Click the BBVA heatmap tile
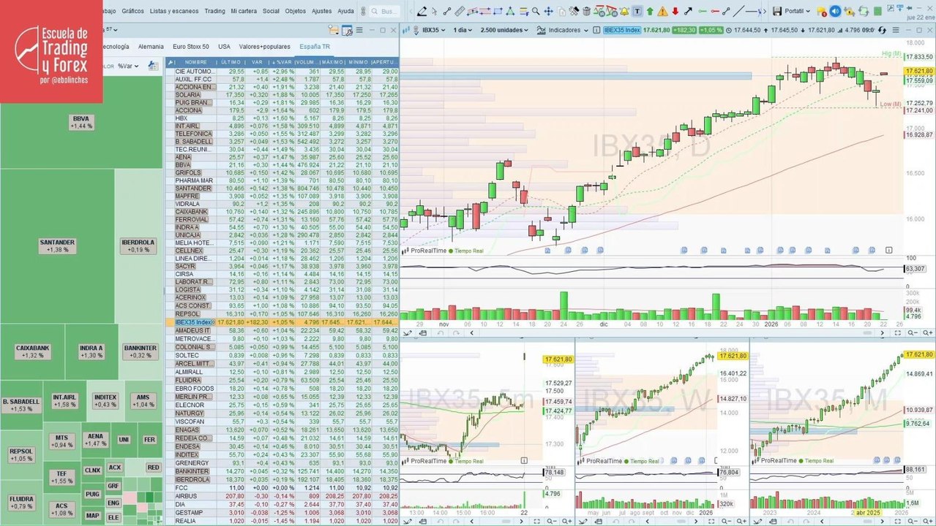The image size is (936, 526). pyautogui.click(x=81, y=121)
